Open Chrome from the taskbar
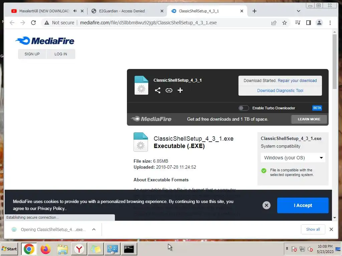The height and width of the screenshot is (256, 342). pyautogui.click(x=29, y=249)
